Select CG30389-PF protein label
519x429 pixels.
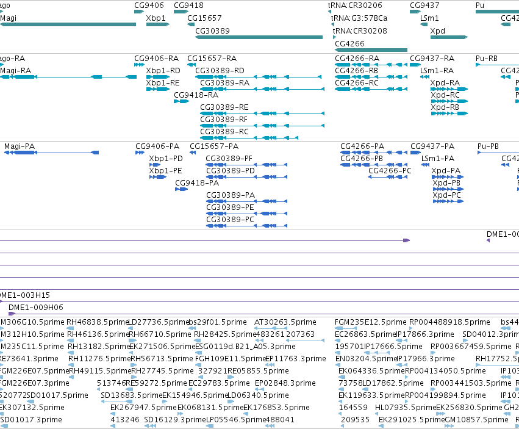click(x=229, y=158)
